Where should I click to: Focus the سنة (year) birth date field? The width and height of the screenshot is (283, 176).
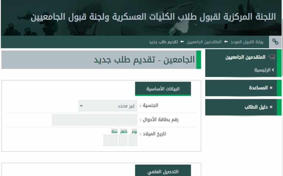(x=110, y=140)
